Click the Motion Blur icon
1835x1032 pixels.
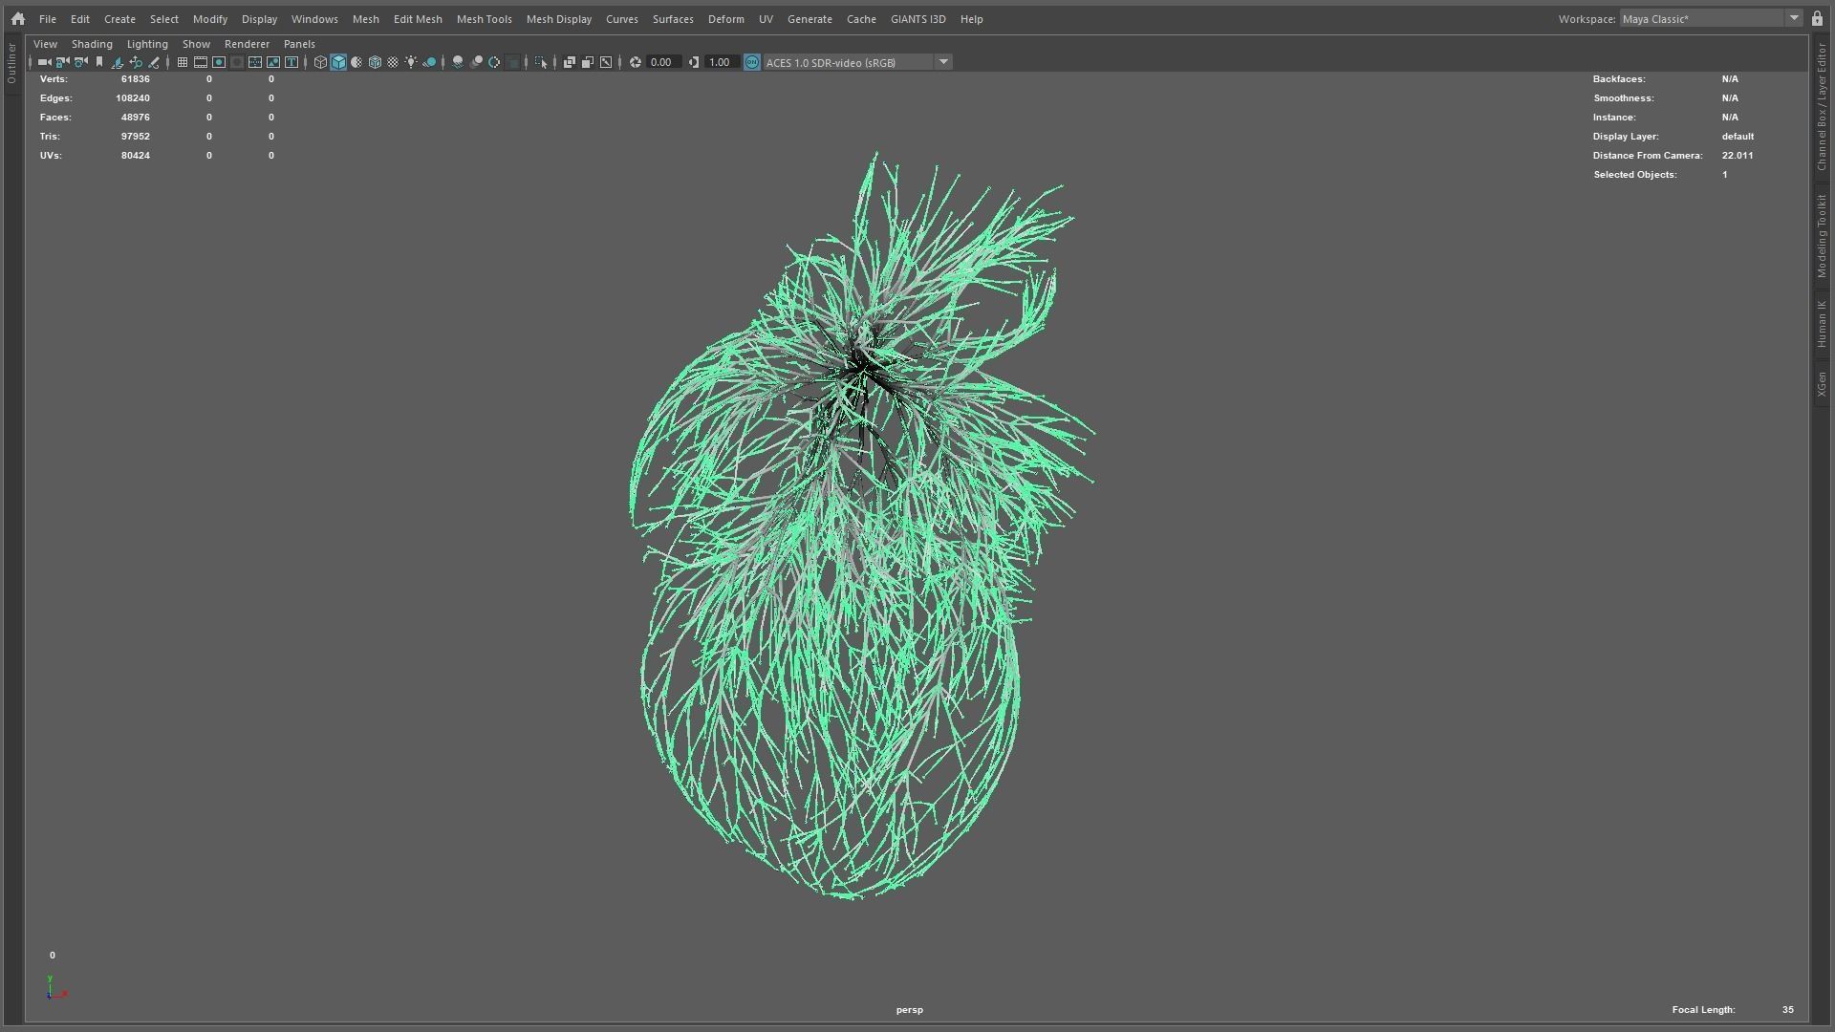(476, 62)
